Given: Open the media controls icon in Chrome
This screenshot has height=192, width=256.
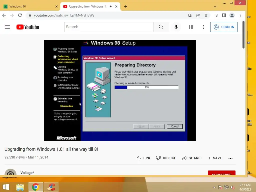Looking at the screenshot, I should [x=216, y=15].
